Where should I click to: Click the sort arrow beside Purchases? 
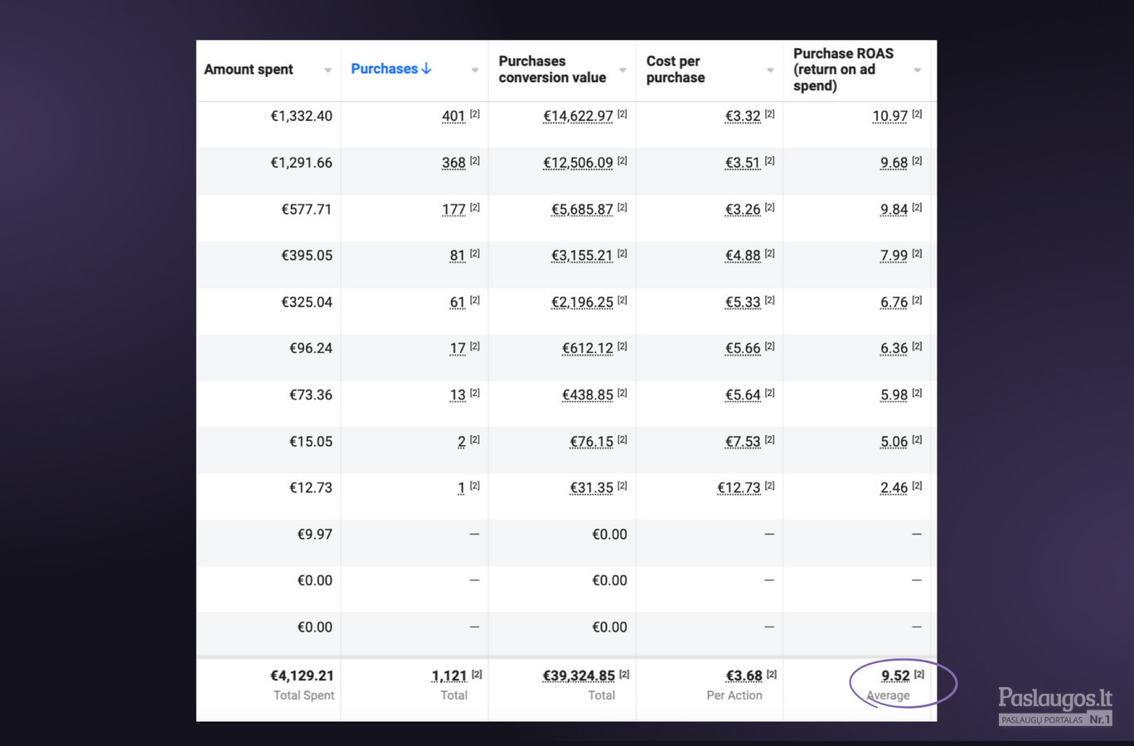point(426,69)
